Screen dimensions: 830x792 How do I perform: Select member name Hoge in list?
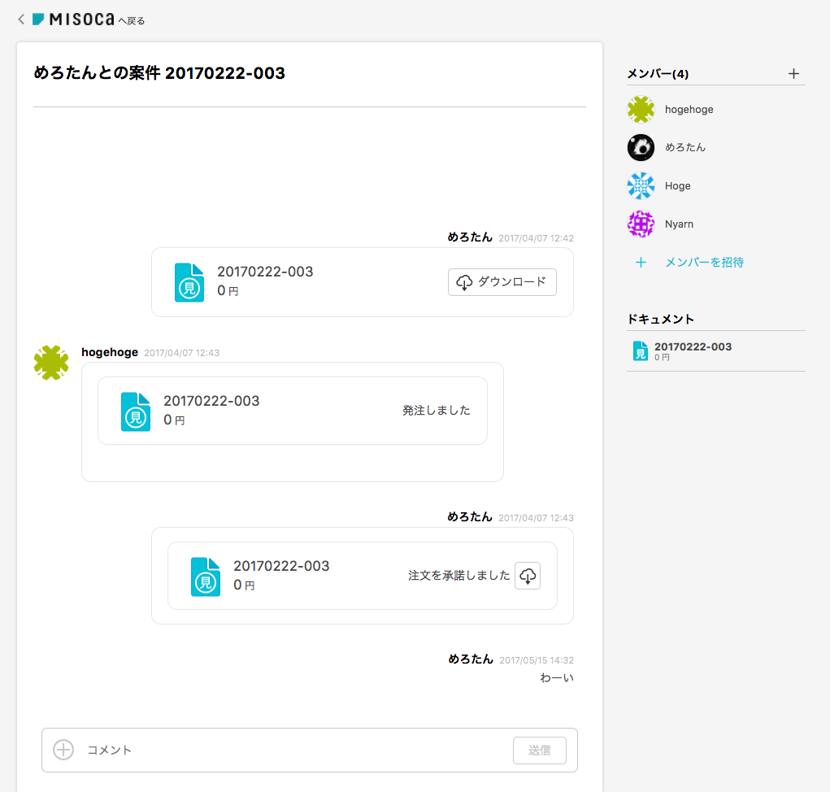click(677, 186)
